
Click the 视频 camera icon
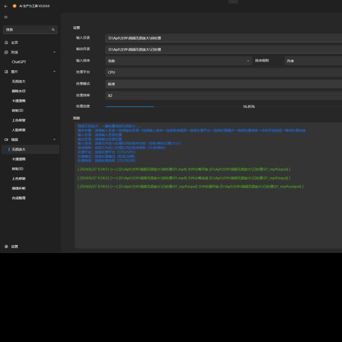(6, 140)
